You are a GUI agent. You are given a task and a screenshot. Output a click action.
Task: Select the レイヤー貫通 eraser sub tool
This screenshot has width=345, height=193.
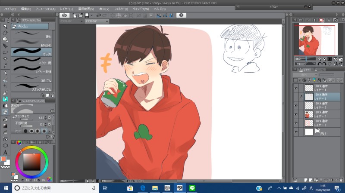(31, 70)
